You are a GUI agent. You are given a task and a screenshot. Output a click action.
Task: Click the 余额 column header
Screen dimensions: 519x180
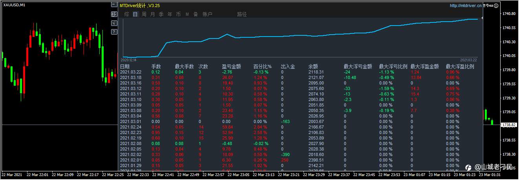point(313,66)
